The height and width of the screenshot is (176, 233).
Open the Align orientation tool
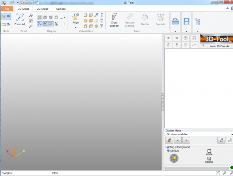[x=76, y=19]
